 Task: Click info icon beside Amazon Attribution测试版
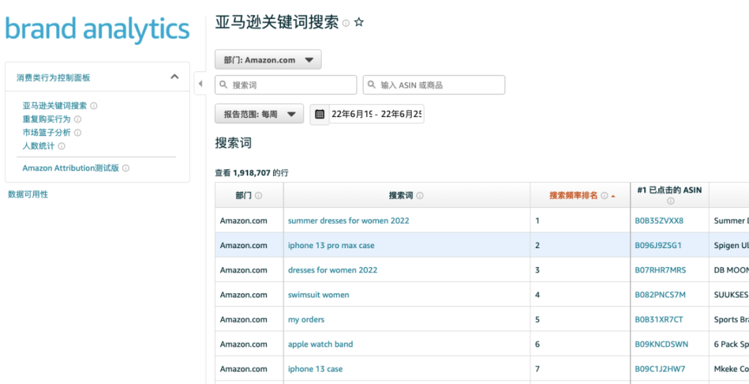pyautogui.click(x=126, y=168)
